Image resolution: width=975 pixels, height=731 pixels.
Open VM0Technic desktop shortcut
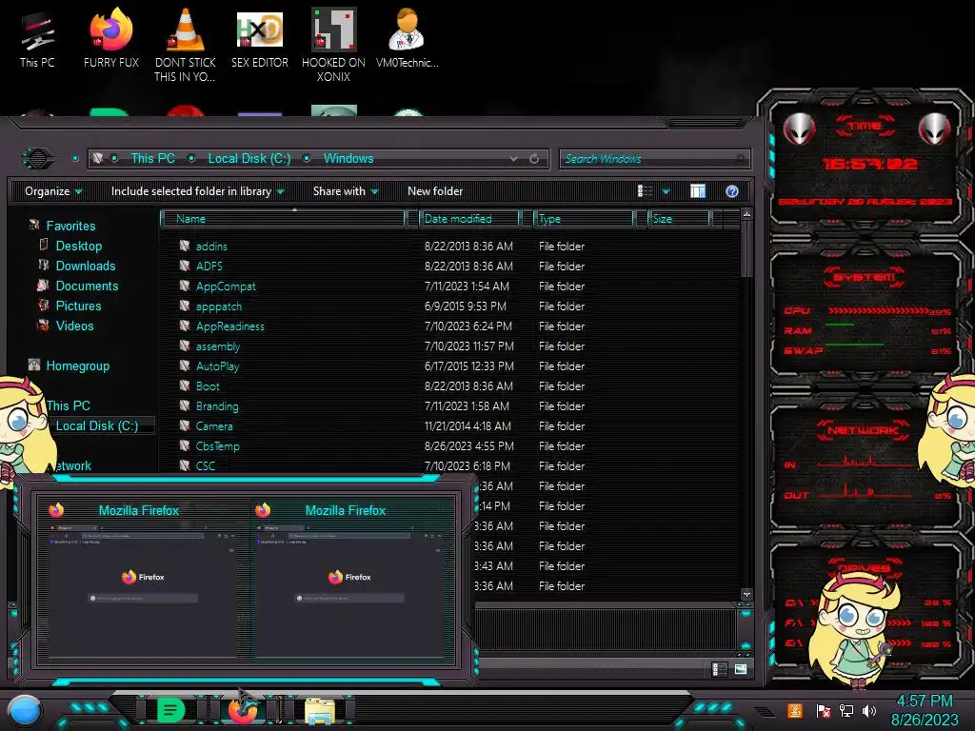[x=407, y=38]
